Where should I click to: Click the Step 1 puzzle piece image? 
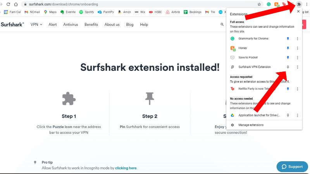[x=69, y=99]
